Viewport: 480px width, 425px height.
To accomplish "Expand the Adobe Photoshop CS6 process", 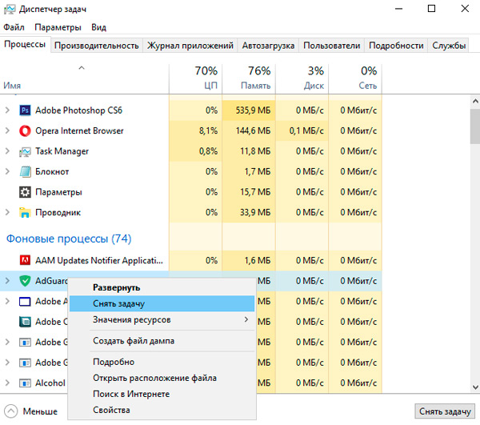I will 9,110.
